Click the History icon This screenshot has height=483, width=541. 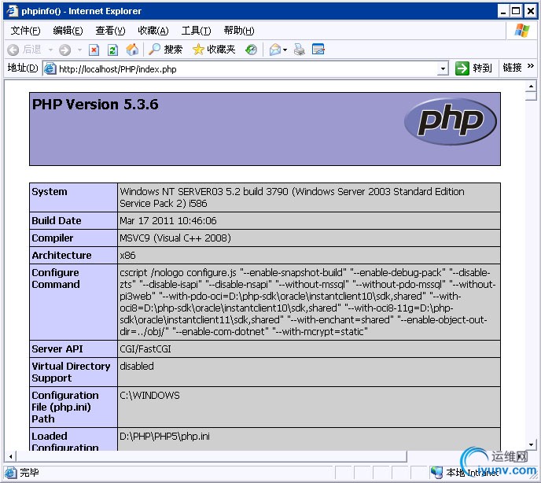pos(251,50)
